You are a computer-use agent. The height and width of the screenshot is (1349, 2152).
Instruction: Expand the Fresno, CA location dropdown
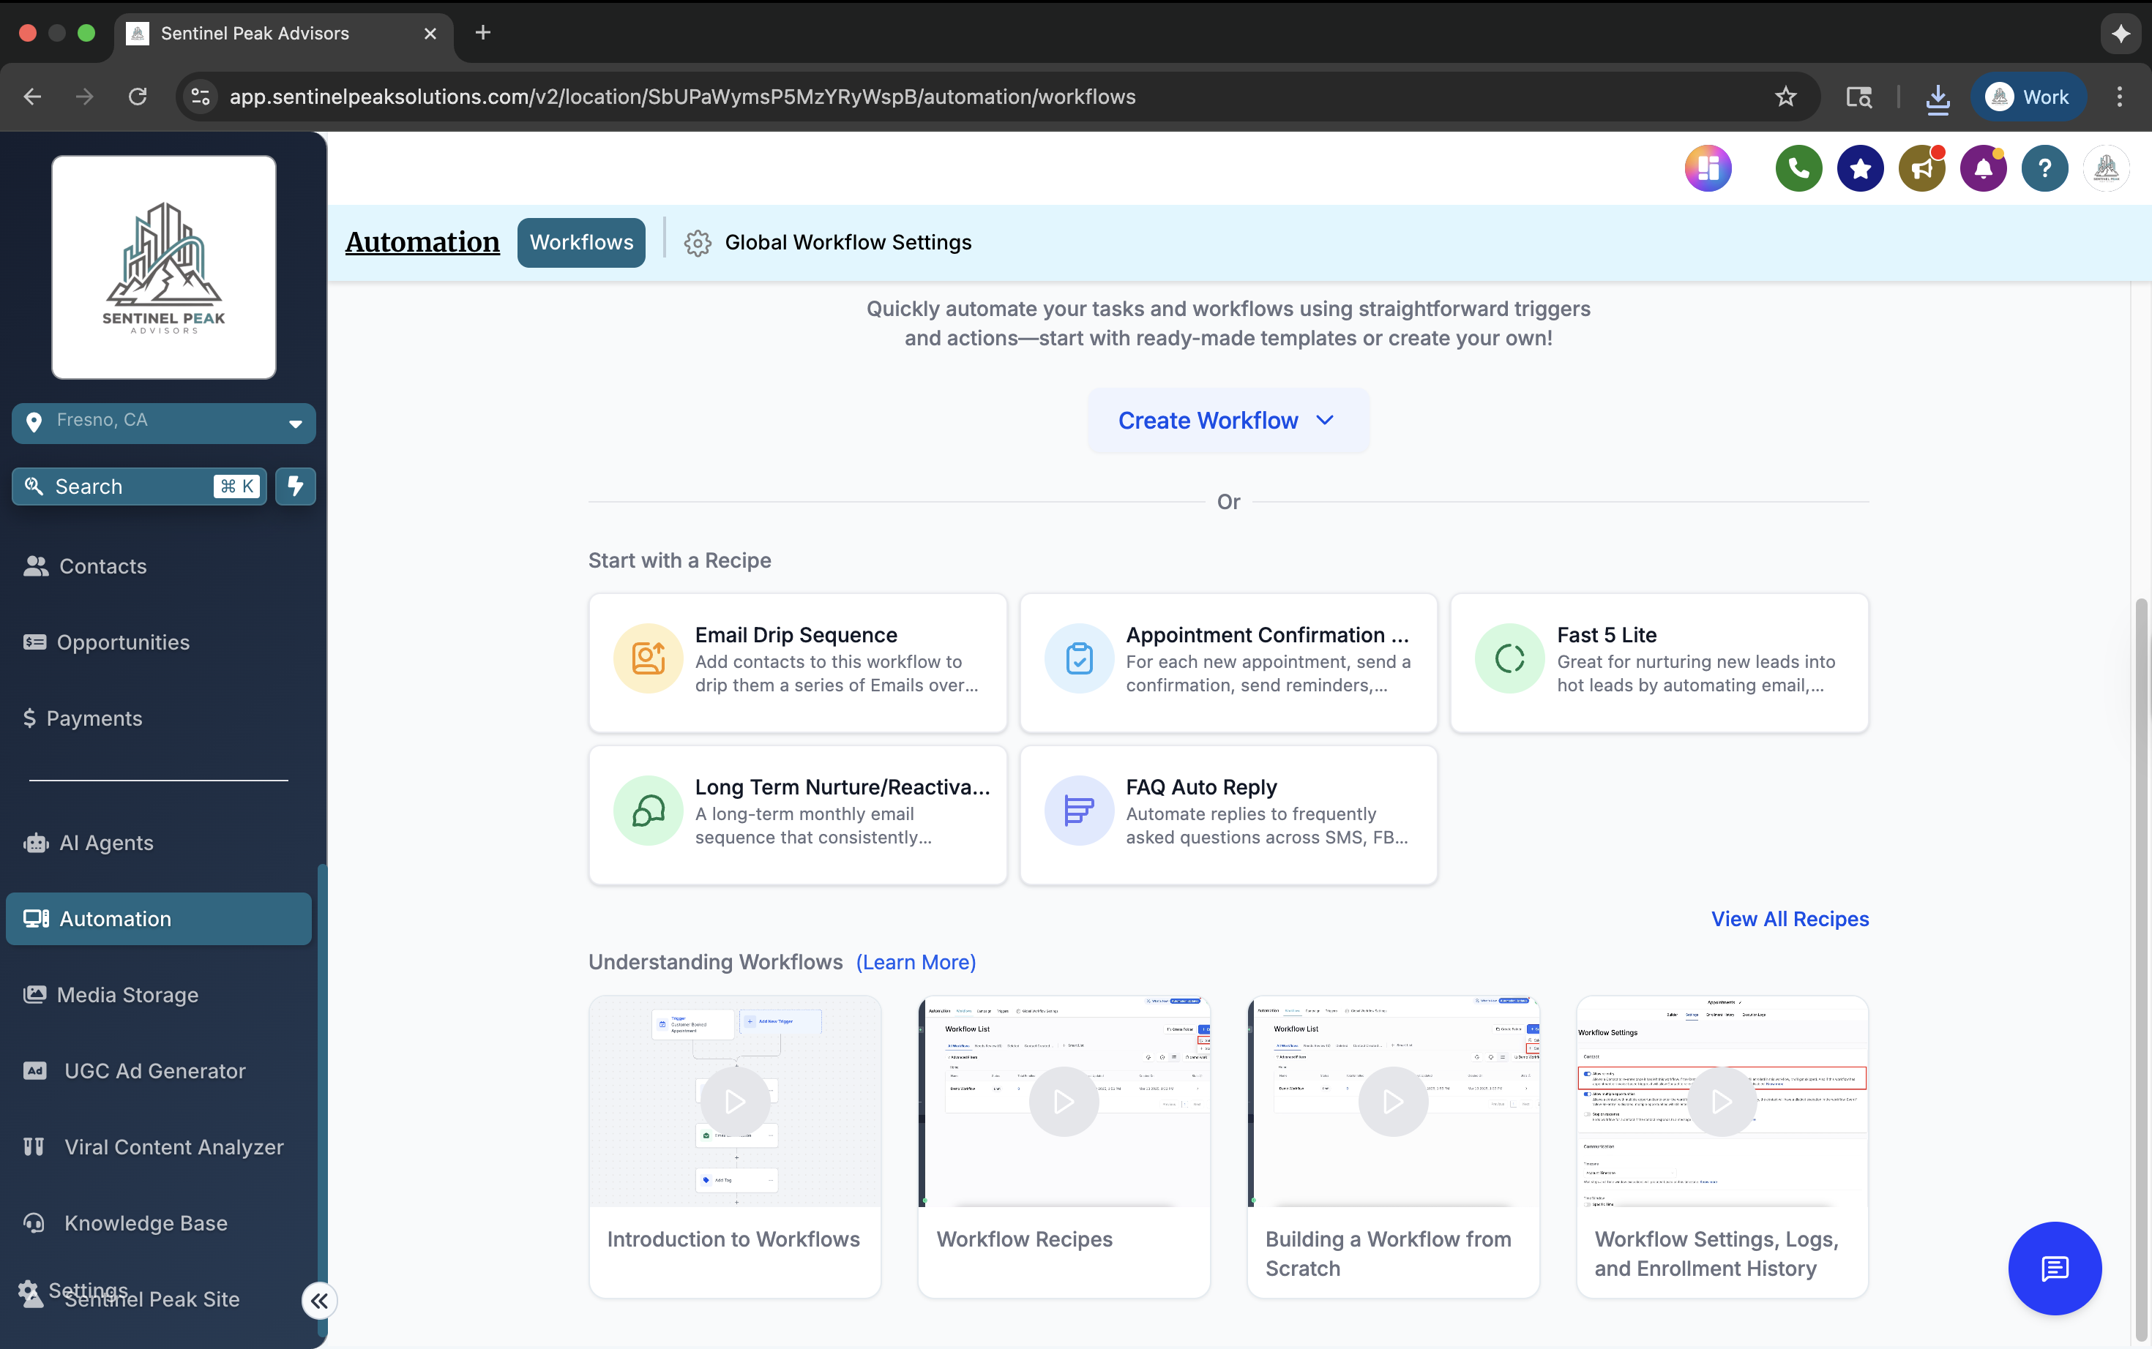pyautogui.click(x=294, y=423)
